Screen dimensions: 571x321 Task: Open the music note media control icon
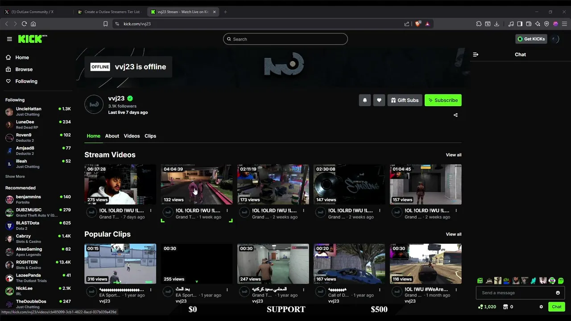[511, 24]
